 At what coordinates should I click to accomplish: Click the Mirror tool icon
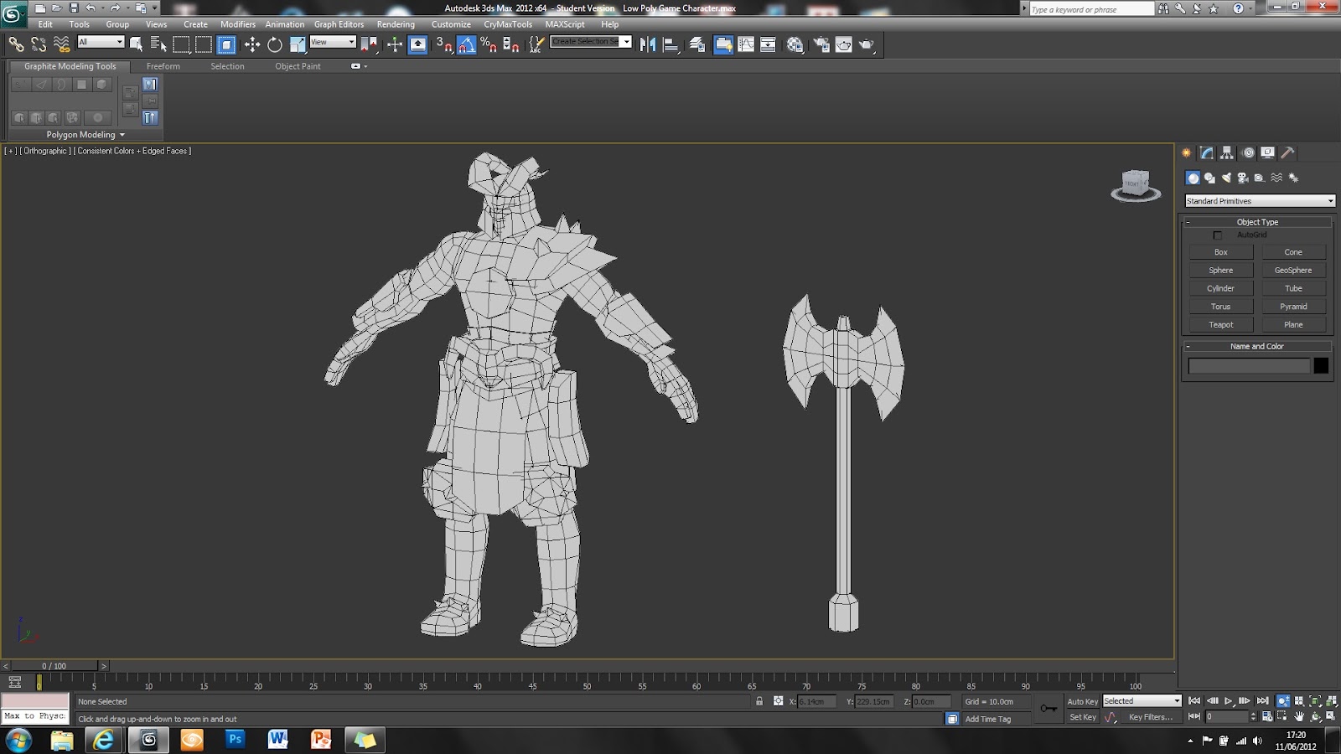(x=648, y=44)
